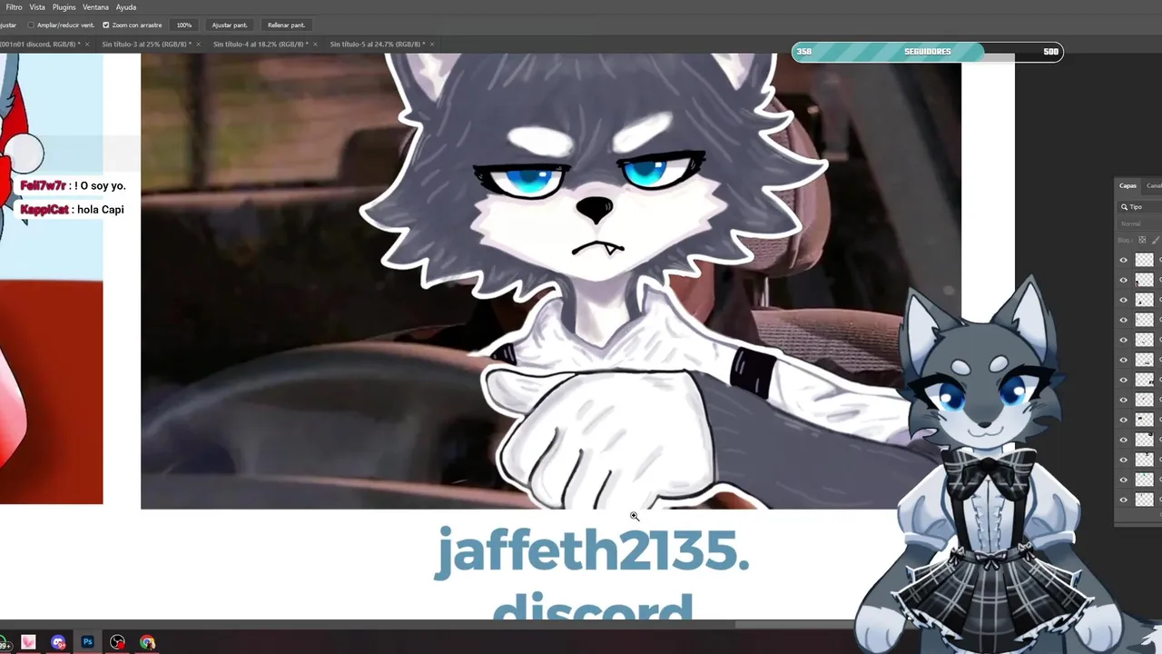Hide the topmost layer using its eye icon

coord(1123,260)
